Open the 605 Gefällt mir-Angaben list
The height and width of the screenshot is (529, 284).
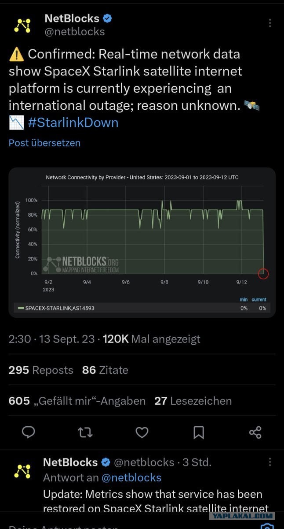tap(77, 401)
